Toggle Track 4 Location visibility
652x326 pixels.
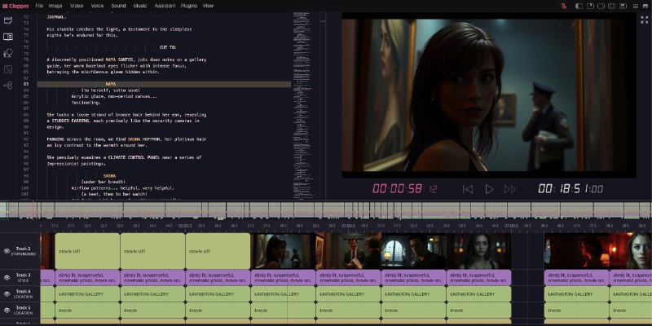click(x=7, y=294)
